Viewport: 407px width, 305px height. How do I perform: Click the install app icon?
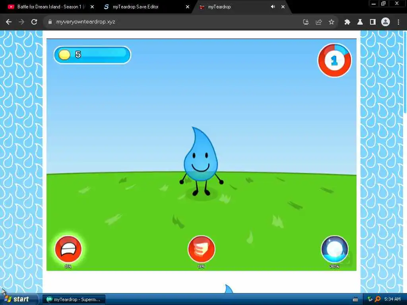pyautogui.click(x=306, y=22)
